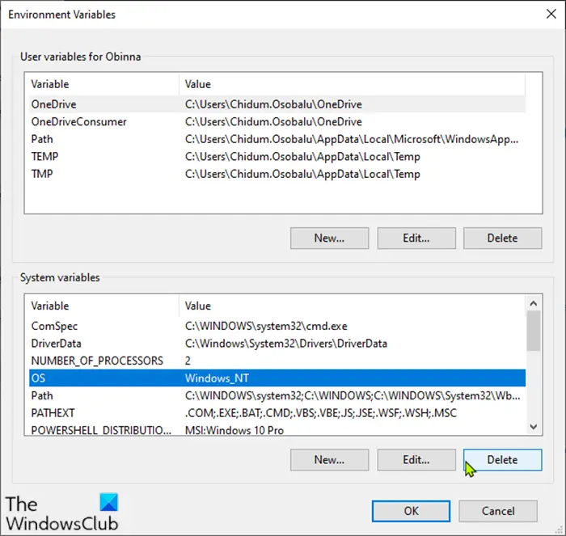The width and height of the screenshot is (566, 536).
Task: Select the NUMBER_OF_PROCESSORS system variable
Action: point(277,361)
